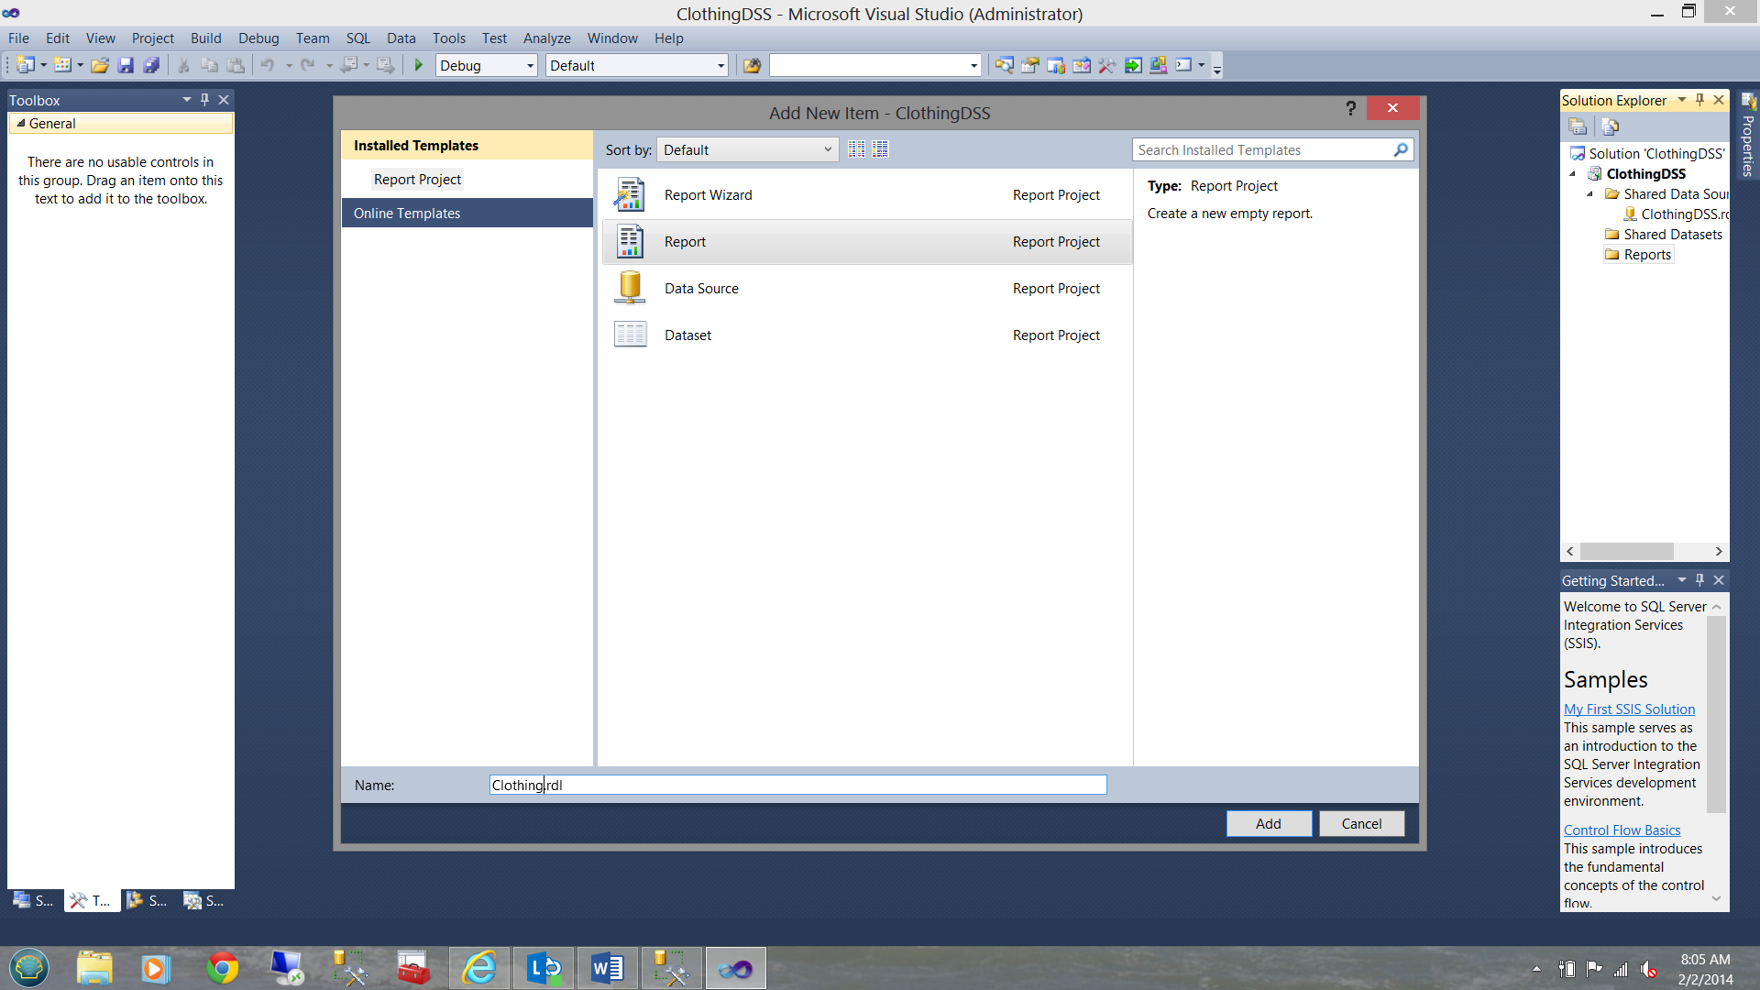Click the search magnifier in template search

tap(1400, 149)
